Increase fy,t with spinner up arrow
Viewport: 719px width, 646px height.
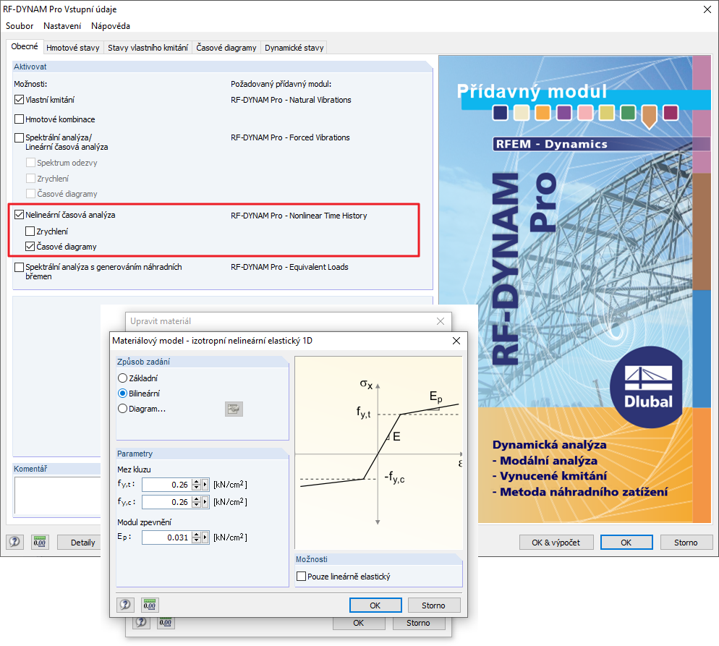pyautogui.click(x=197, y=481)
